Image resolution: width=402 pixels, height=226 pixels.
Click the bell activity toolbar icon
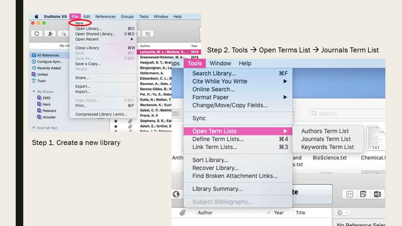click(63, 34)
